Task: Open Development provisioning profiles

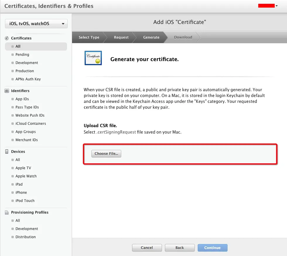Action: coord(27,229)
